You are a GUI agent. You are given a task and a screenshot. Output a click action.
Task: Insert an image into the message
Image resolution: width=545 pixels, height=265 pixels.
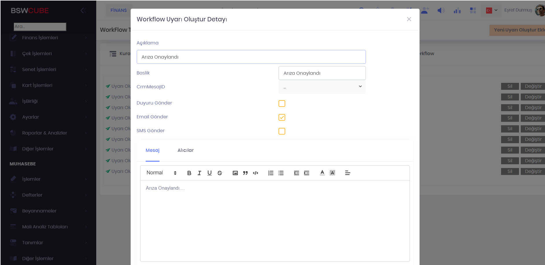pyautogui.click(x=235, y=173)
